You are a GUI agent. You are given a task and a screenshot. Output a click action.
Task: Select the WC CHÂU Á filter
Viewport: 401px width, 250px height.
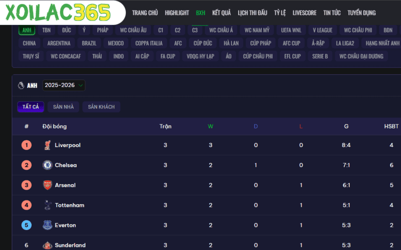pyautogui.click(x=221, y=30)
